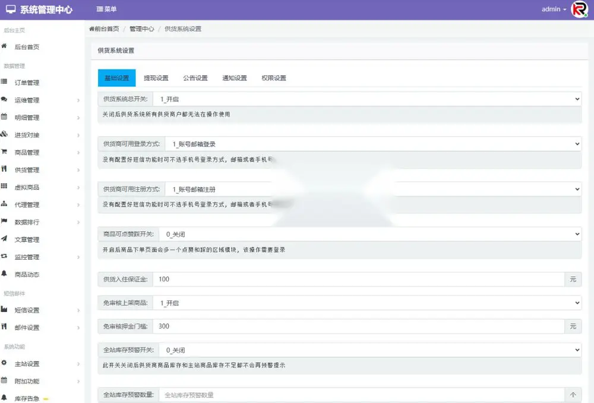Click the hierarchy icon next to 代理管理
594x403 pixels.
coord(4,204)
